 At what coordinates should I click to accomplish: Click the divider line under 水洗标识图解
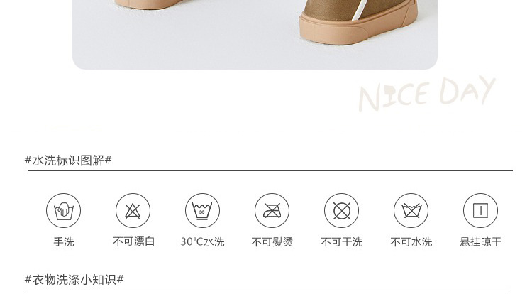pos(270,170)
